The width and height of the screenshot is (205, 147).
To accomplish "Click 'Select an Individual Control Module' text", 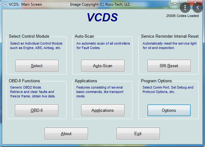I will 36,43.
